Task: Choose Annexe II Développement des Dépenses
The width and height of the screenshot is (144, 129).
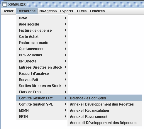Action: point(104,123)
